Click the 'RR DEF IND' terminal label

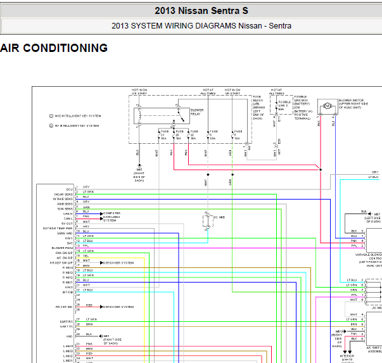tap(64, 307)
